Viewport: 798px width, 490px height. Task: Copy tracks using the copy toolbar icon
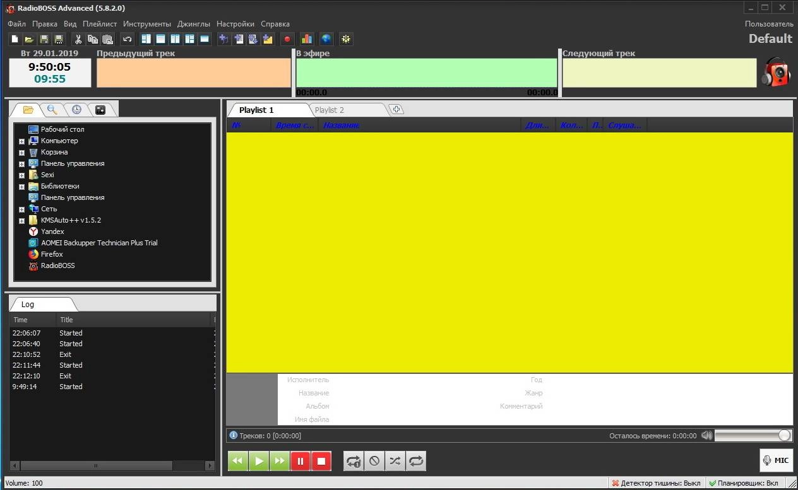pyautogui.click(x=93, y=39)
